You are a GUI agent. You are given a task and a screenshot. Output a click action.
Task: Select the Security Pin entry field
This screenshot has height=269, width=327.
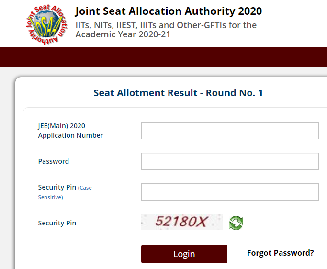pos(230,192)
